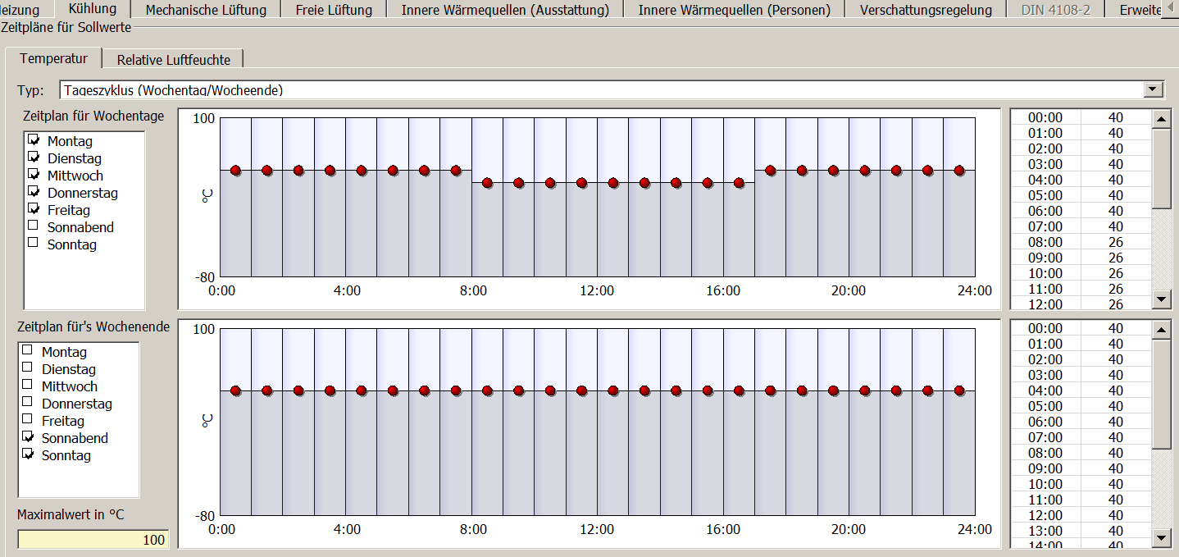Open the Typ Tageszyklus dropdown
Screen dimensions: 1179x557
pyautogui.click(x=1154, y=89)
